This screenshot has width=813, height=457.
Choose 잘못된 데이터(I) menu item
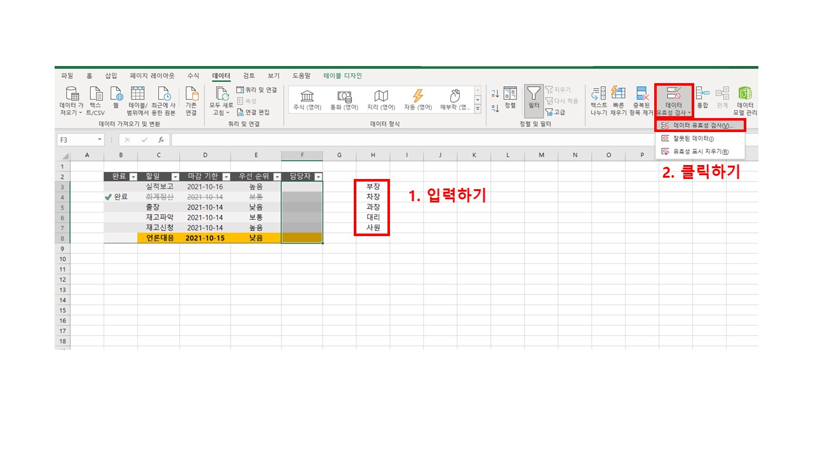700,138
